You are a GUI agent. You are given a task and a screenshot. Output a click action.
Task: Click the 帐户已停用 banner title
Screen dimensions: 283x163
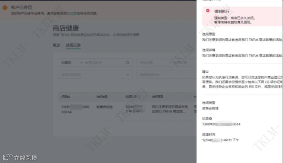21,8
